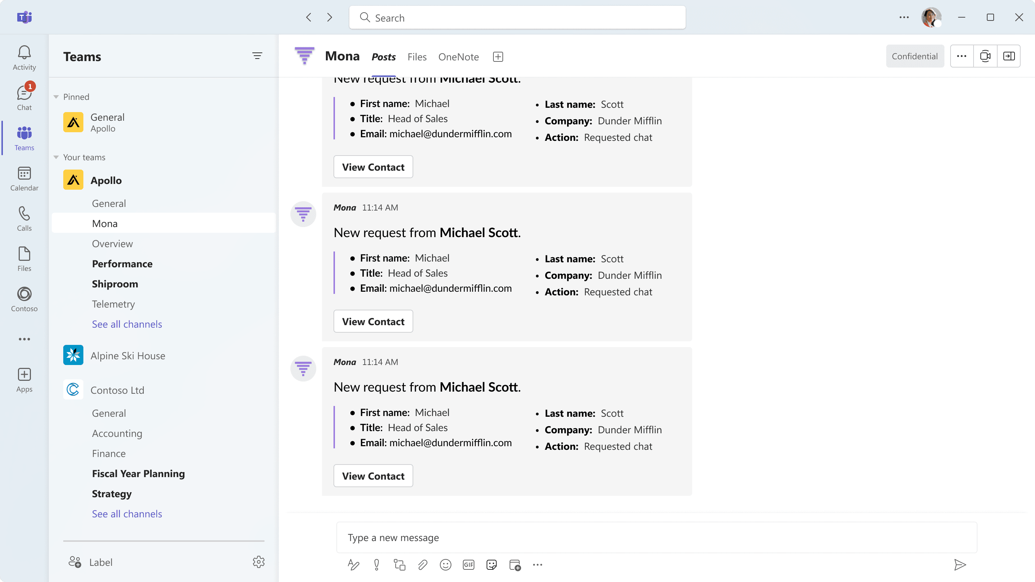Switch to the OneNote tab
1035x582 pixels.
click(x=459, y=57)
